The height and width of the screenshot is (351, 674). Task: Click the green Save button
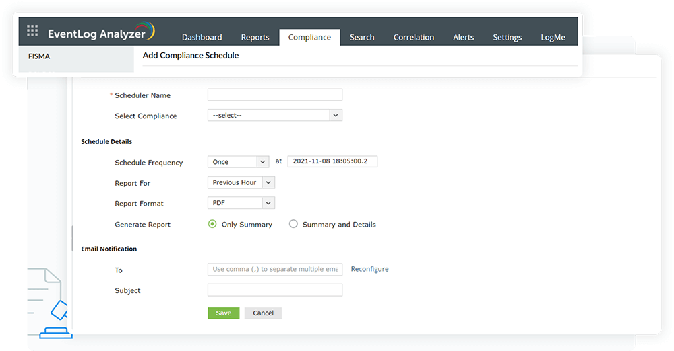[x=223, y=313]
